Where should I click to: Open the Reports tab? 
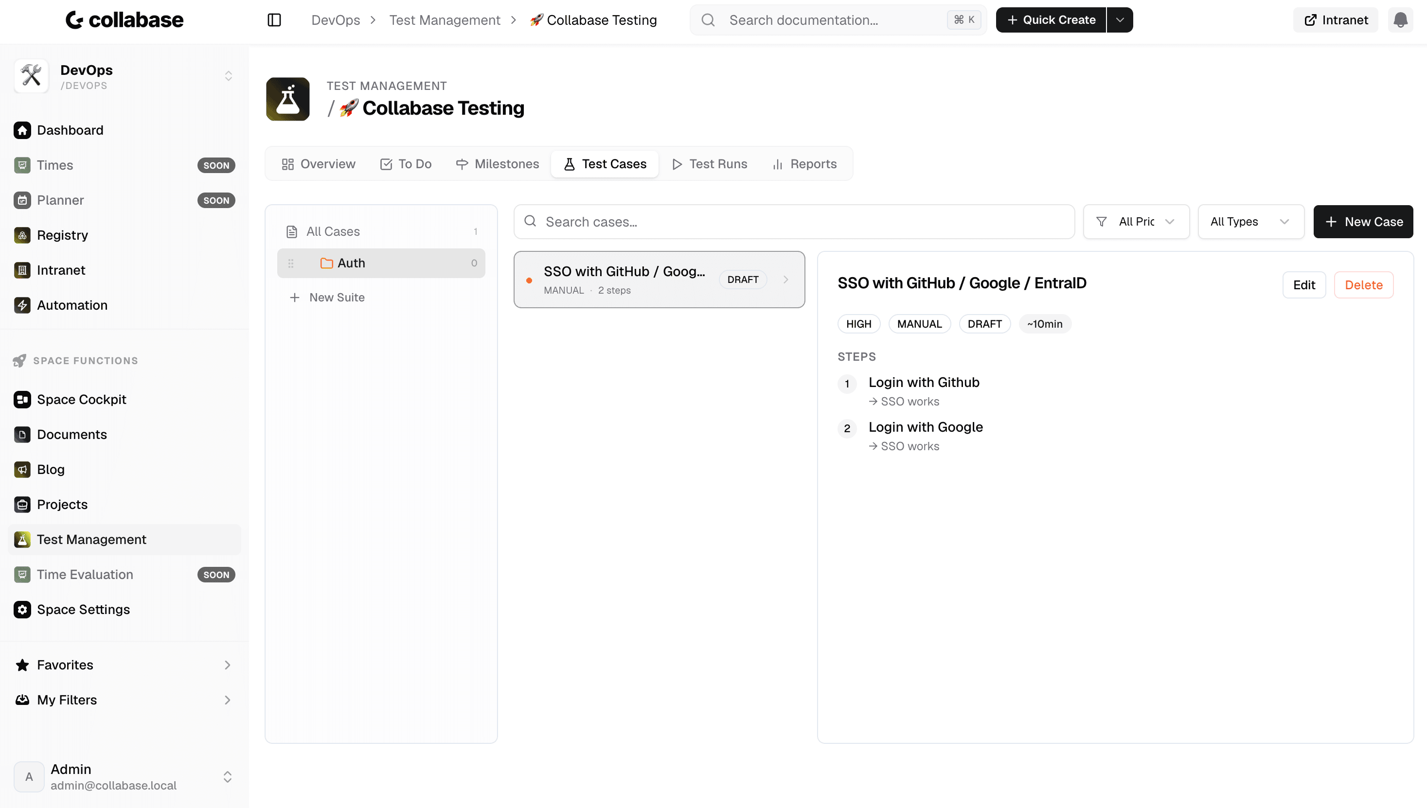tap(804, 164)
